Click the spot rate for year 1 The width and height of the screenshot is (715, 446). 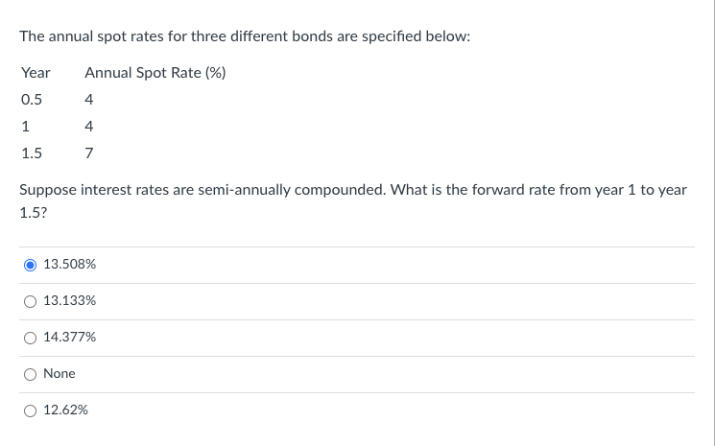pos(88,126)
